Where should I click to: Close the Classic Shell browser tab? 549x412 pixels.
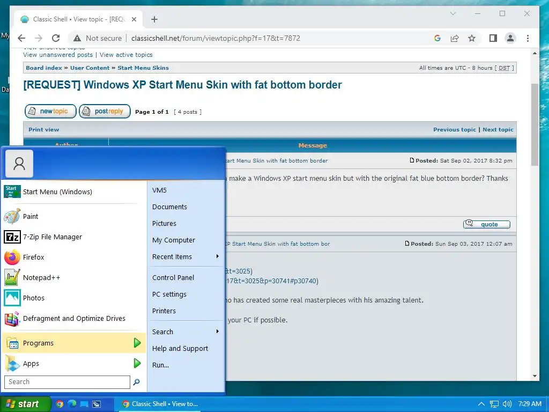tap(133, 19)
